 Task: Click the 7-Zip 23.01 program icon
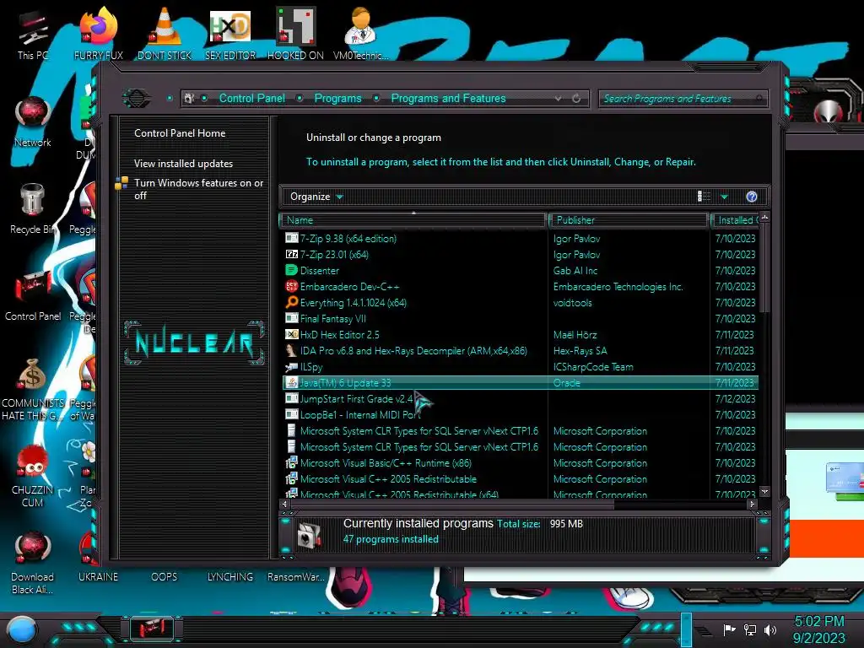coord(291,255)
